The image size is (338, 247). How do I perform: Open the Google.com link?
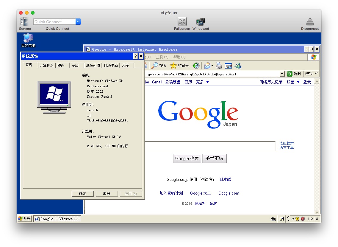pyautogui.click(x=229, y=193)
